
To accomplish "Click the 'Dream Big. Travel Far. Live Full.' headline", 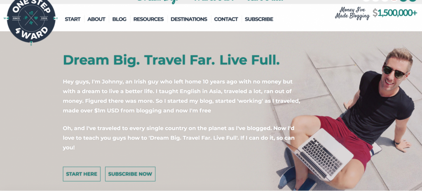I will pos(171,60).
